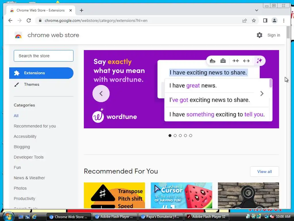The width and height of the screenshot is (294, 221).
Task: Click the browser forward arrow
Action: (x=20, y=20)
